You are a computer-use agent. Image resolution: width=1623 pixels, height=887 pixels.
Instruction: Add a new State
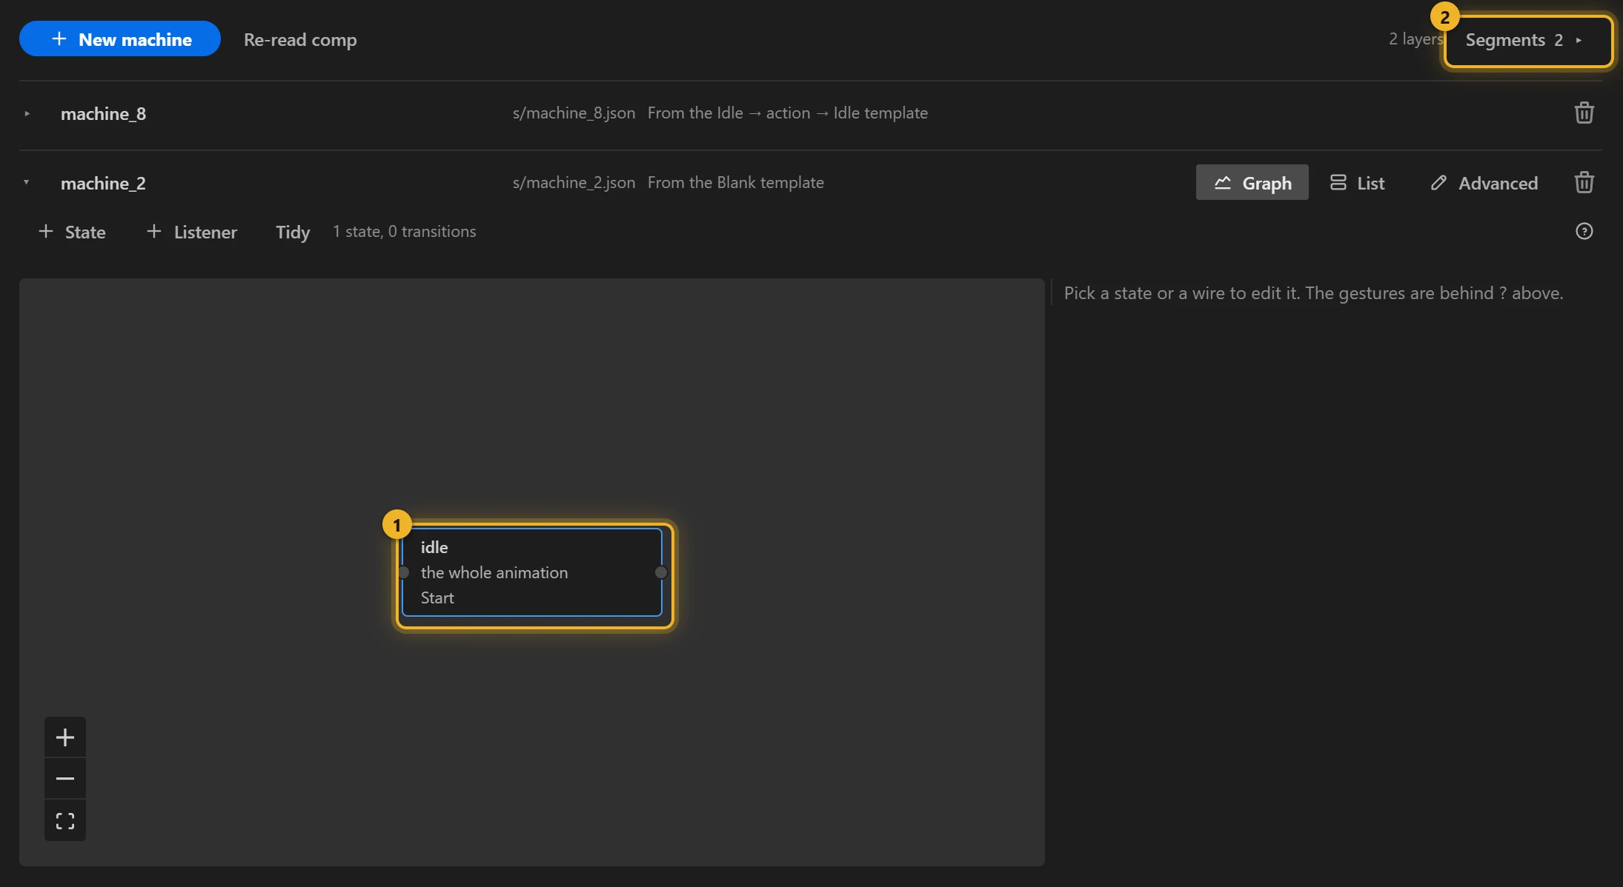click(x=72, y=232)
